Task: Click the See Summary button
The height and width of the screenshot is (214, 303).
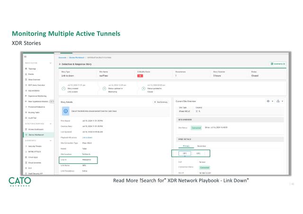Action: (161, 102)
